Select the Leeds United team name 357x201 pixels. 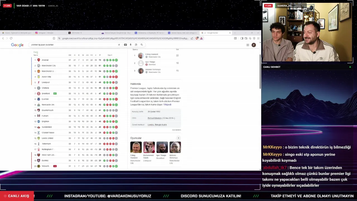coord(47,138)
